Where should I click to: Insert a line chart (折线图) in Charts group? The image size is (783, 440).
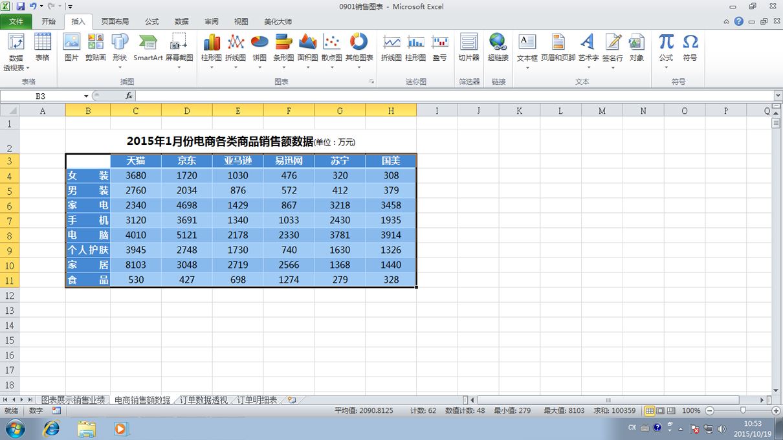pos(236,52)
